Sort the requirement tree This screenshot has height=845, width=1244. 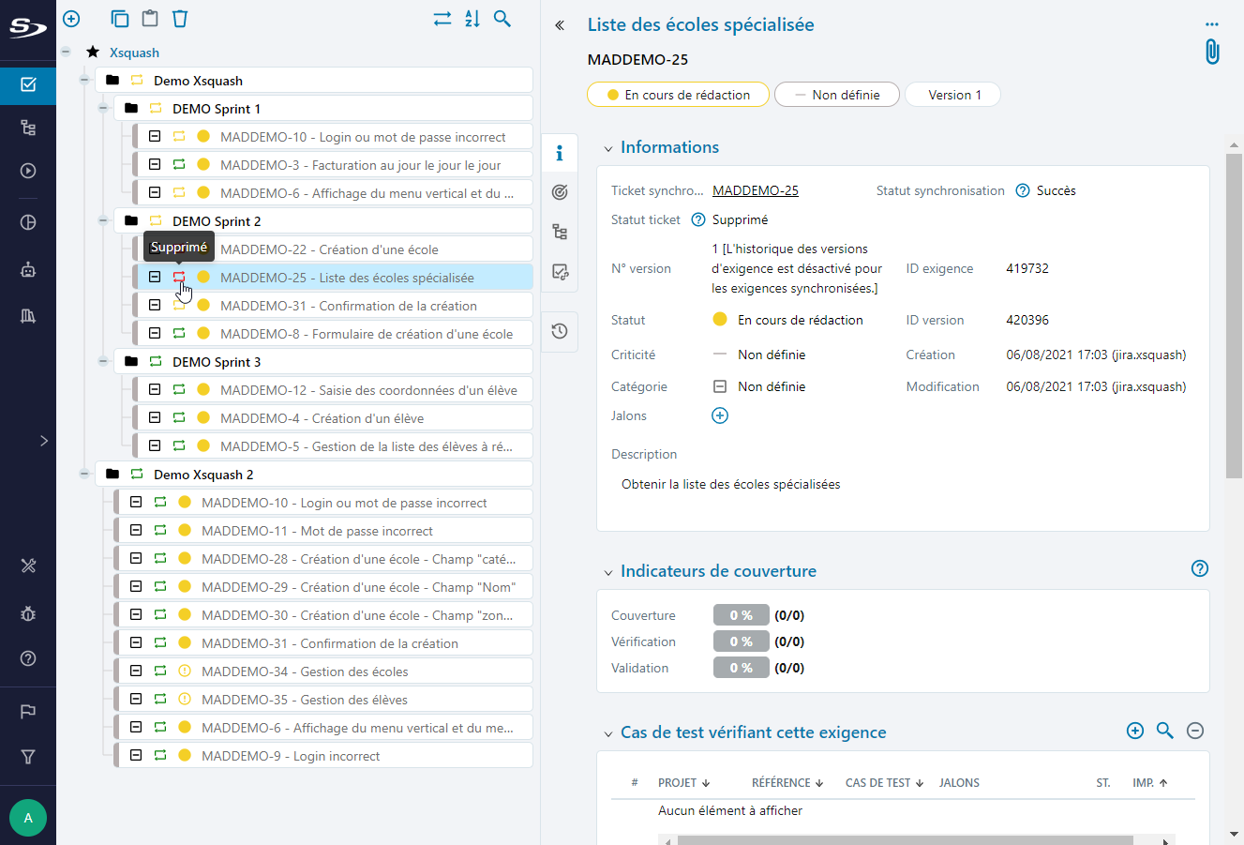pos(472,18)
